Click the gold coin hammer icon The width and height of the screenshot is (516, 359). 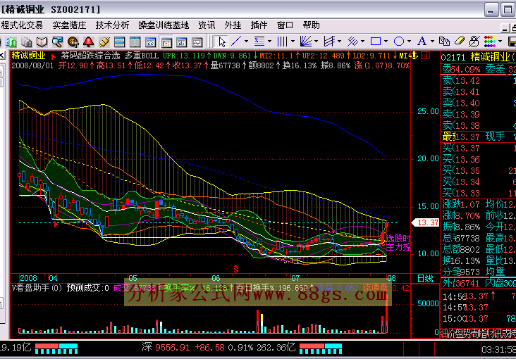(x=73, y=42)
